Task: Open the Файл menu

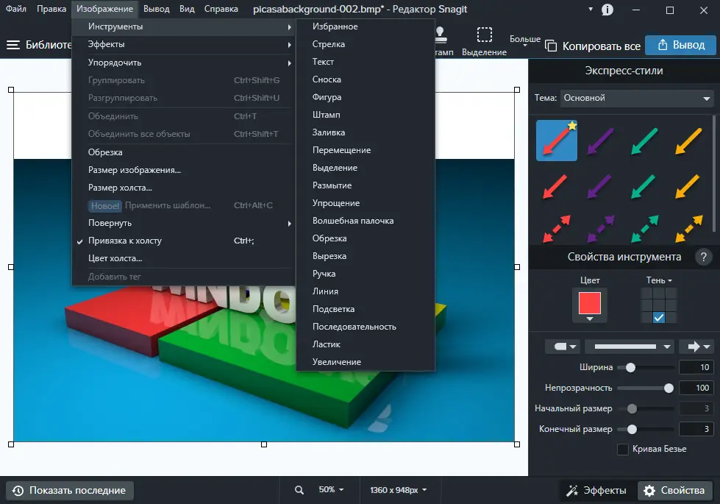Action: click(x=16, y=9)
